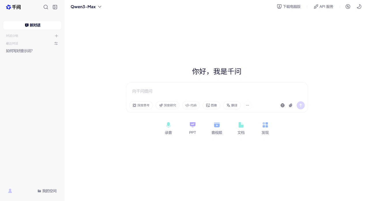369x201 pixels.
Task: Select the 翻译 (translate) mode
Action: (232, 105)
